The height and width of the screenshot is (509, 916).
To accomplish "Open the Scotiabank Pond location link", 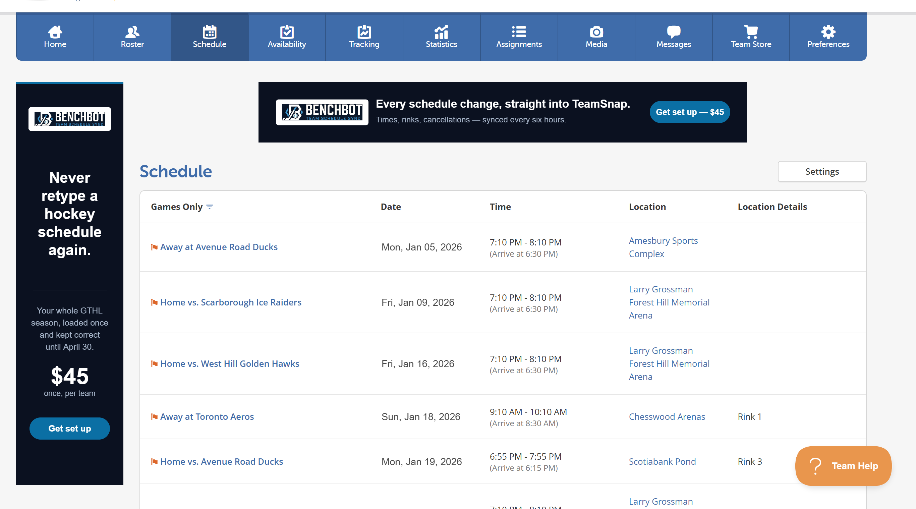I will 662,461.
